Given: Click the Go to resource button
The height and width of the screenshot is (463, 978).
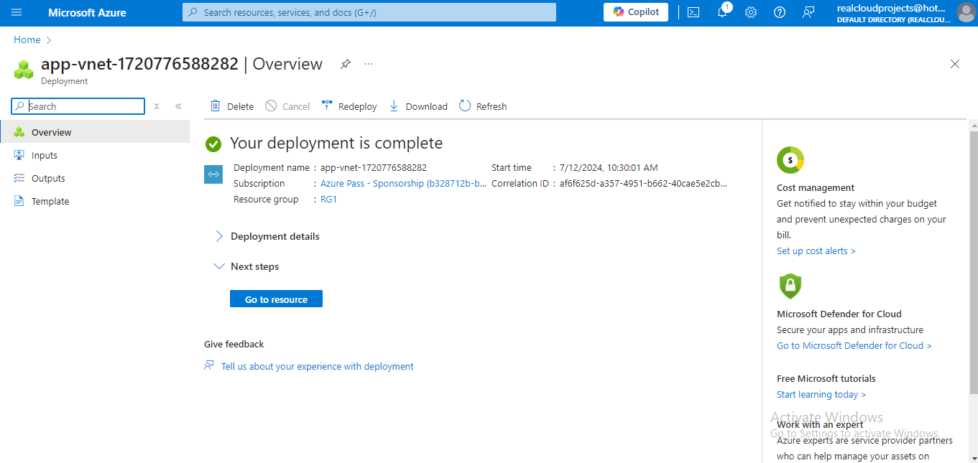Looking at the screenshot, I should pos(276,299).
